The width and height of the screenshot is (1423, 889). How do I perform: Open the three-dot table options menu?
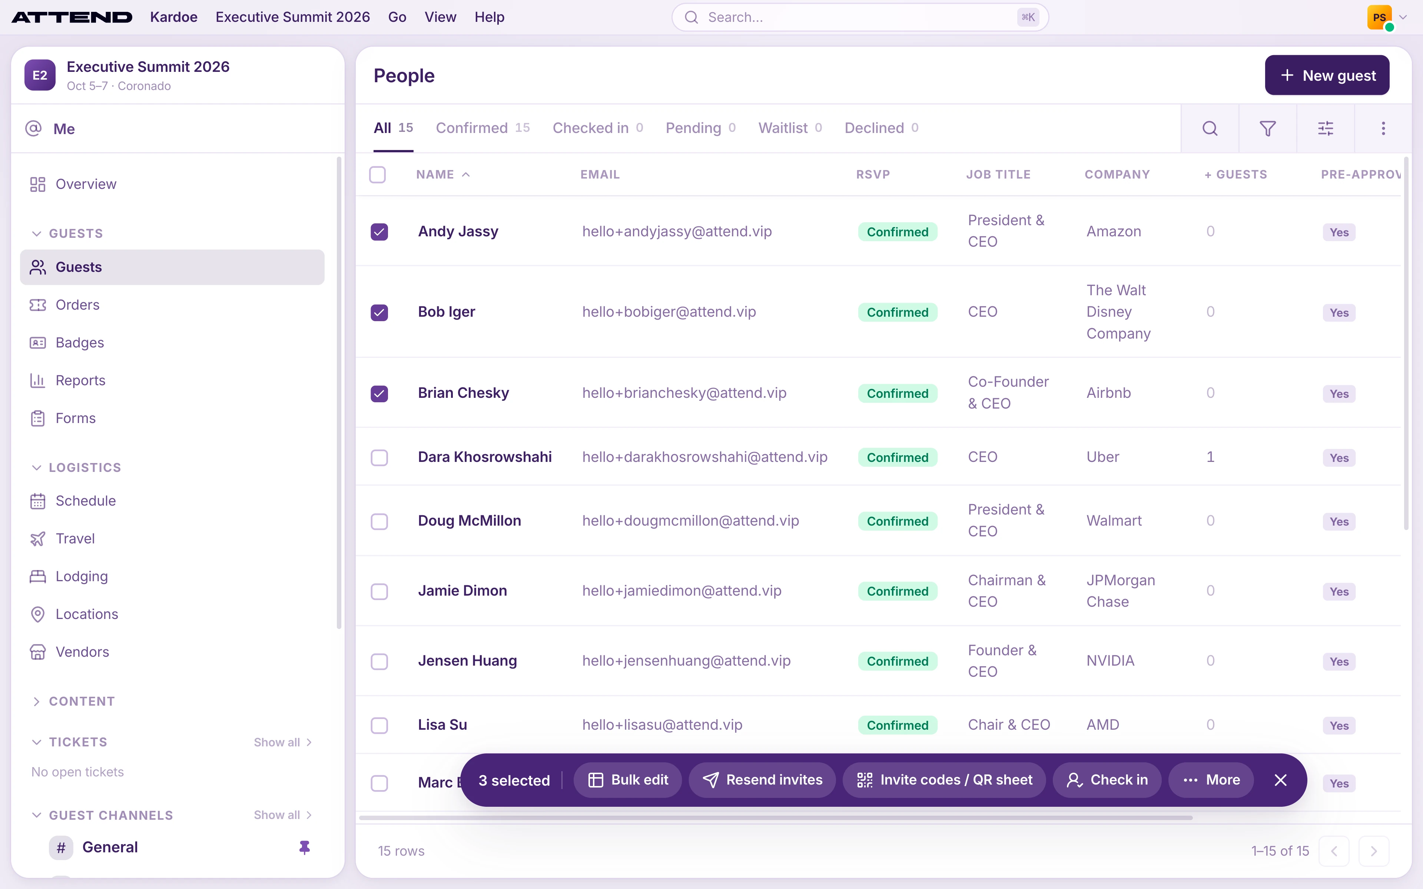coord(1383,128)
